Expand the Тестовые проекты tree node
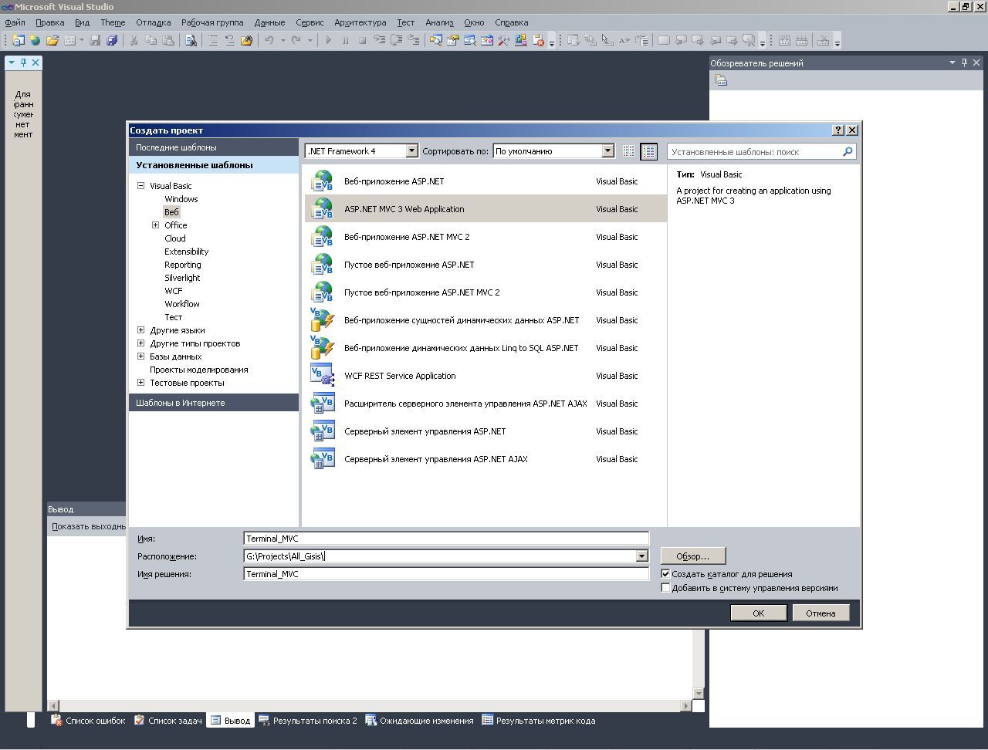The image size is (988, 750). pyautogui.click(x=141, y=383)
